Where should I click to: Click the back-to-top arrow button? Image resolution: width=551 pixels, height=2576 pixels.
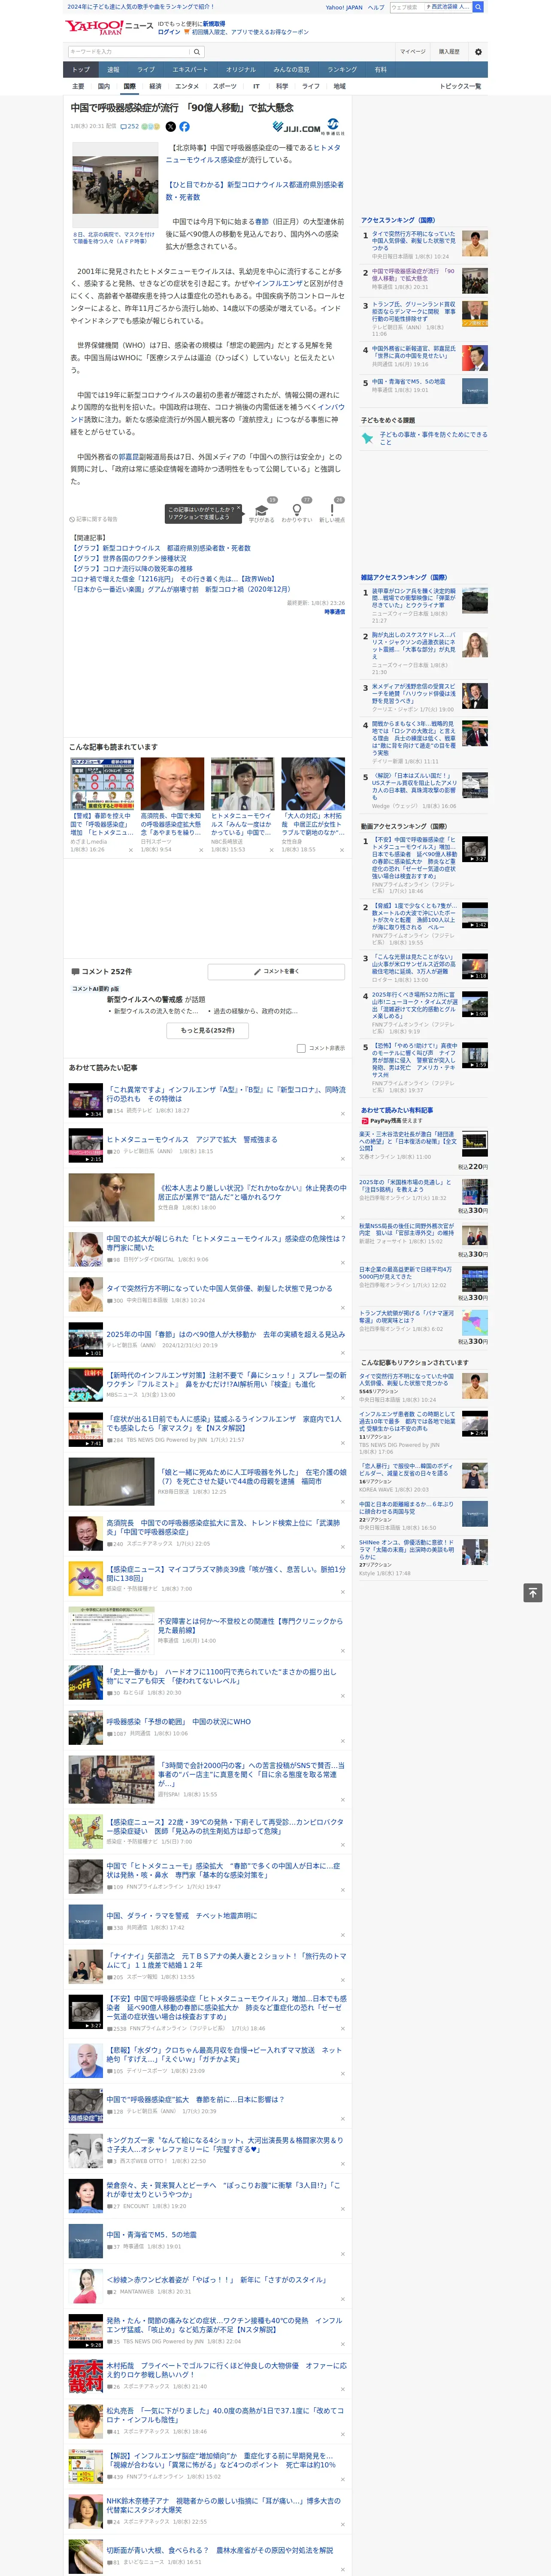click(x=533, y=1592)
